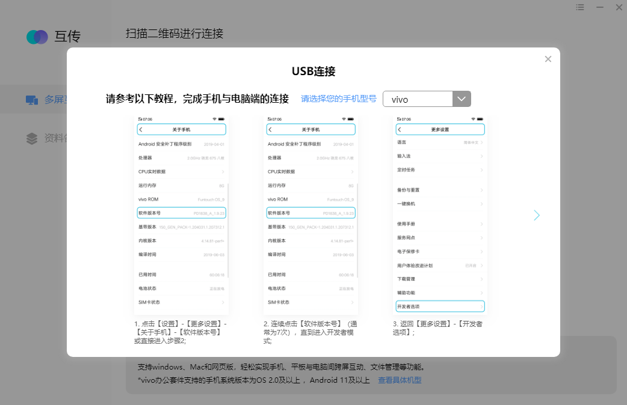
Task: Click the 互传 two-circle app logo
Action: coord(36,37)
